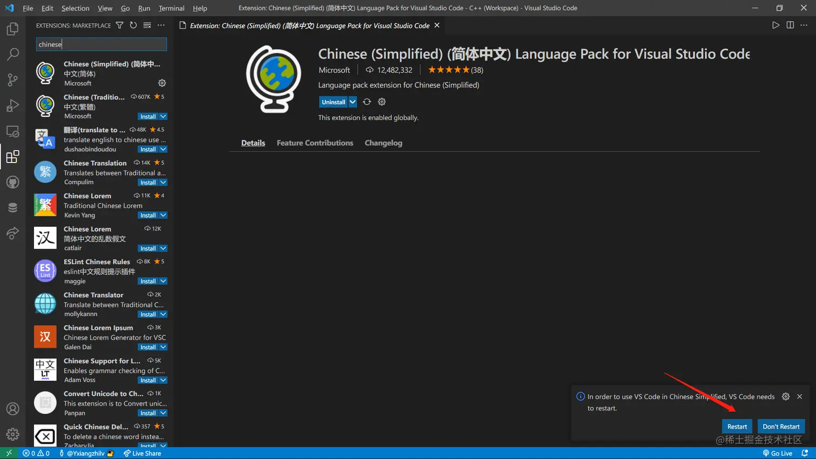Install Chinese (Traditional) language pack

[148, 117]
